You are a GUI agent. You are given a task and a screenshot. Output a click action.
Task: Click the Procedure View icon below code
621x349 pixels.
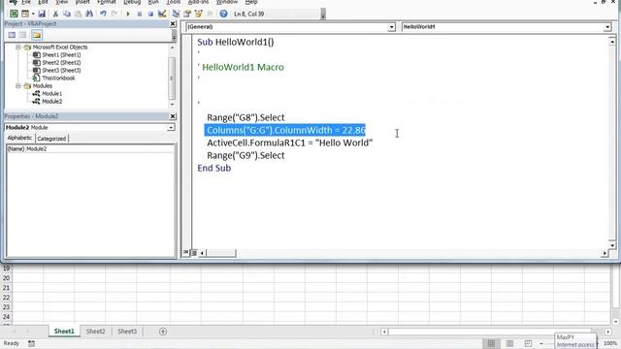185,252
